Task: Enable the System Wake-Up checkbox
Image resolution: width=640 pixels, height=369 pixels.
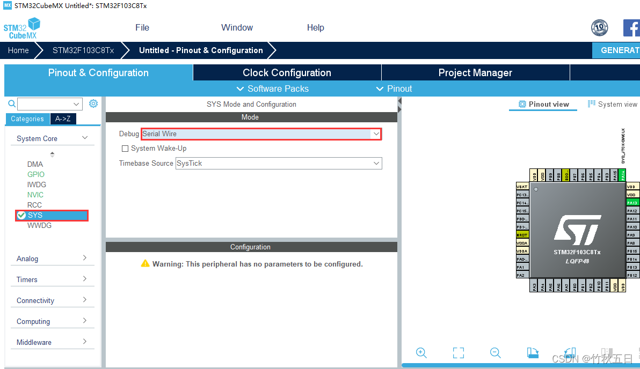Action: (x=125, y=149)
